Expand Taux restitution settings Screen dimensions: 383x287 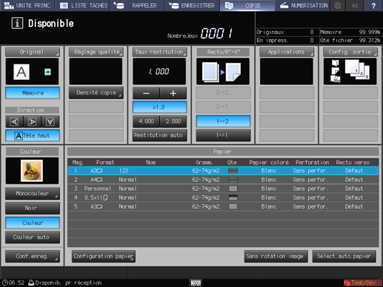tap(159, 52)
